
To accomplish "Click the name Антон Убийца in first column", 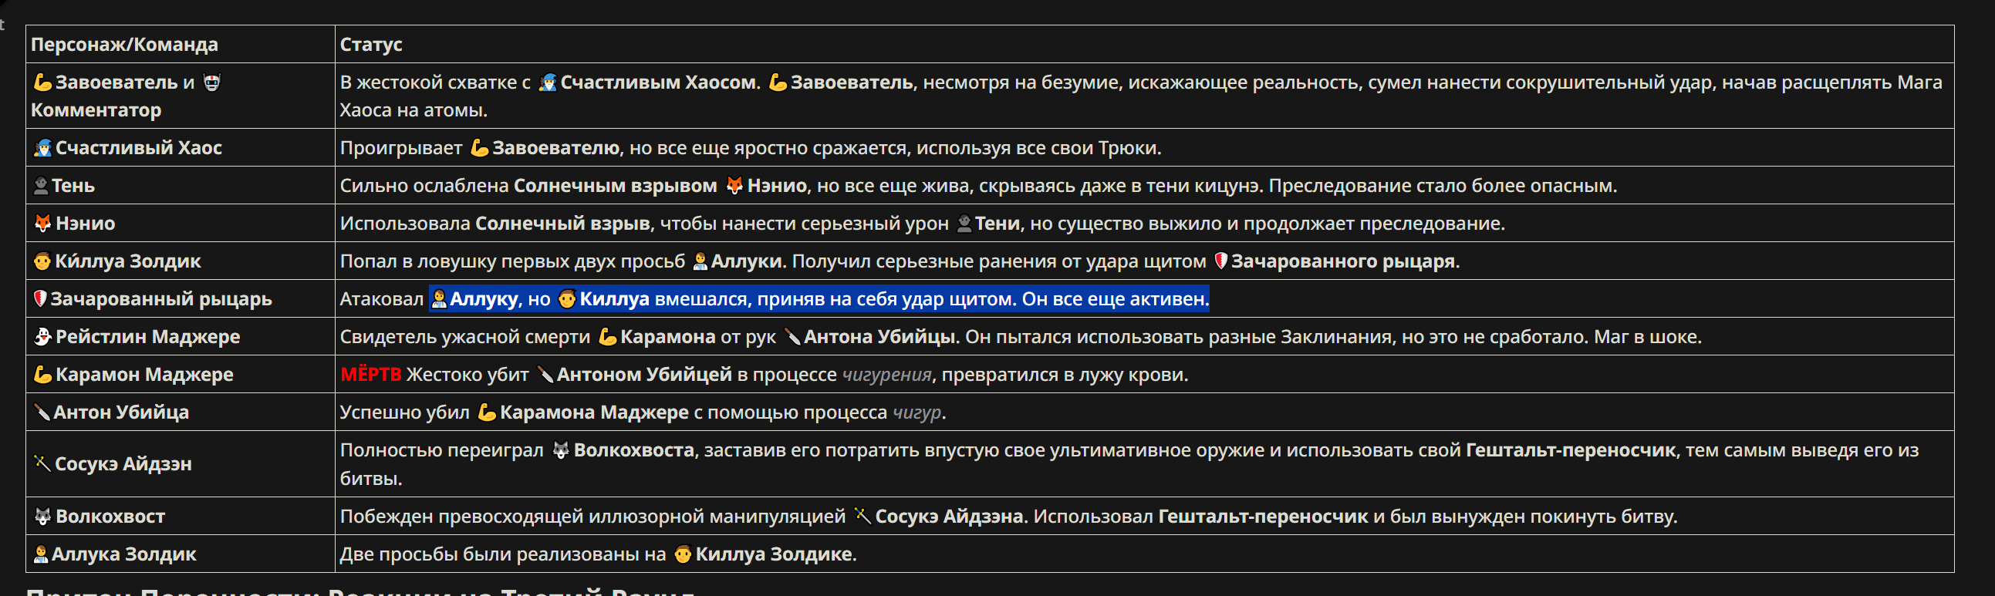I will (121, 412).
